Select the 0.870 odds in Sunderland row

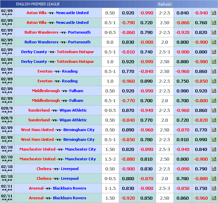(x=128, y=111)
